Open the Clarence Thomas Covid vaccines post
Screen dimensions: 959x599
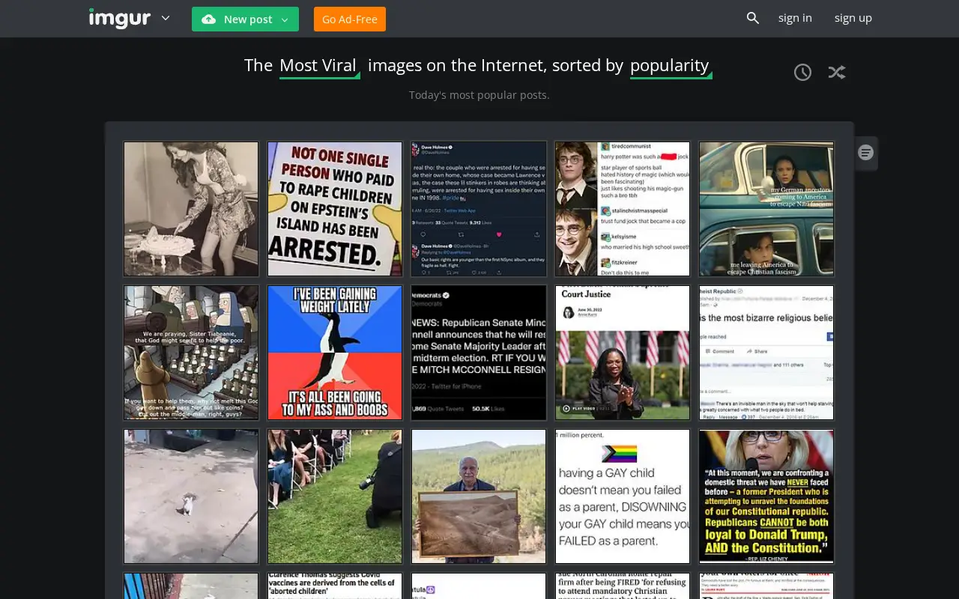click(x=335, y=586)
